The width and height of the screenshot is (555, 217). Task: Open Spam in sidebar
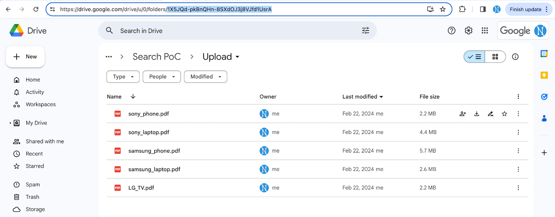33,185
